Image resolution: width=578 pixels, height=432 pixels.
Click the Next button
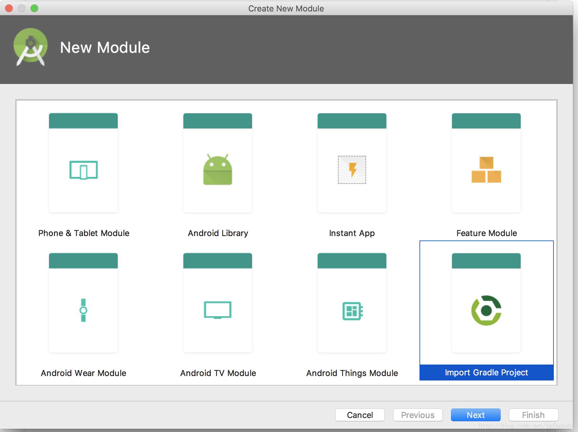476,415
